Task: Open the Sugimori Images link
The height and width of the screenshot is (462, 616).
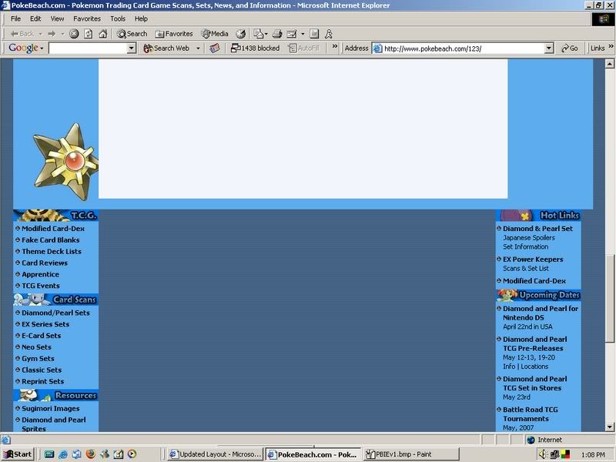Action: (x=50, y=408)
